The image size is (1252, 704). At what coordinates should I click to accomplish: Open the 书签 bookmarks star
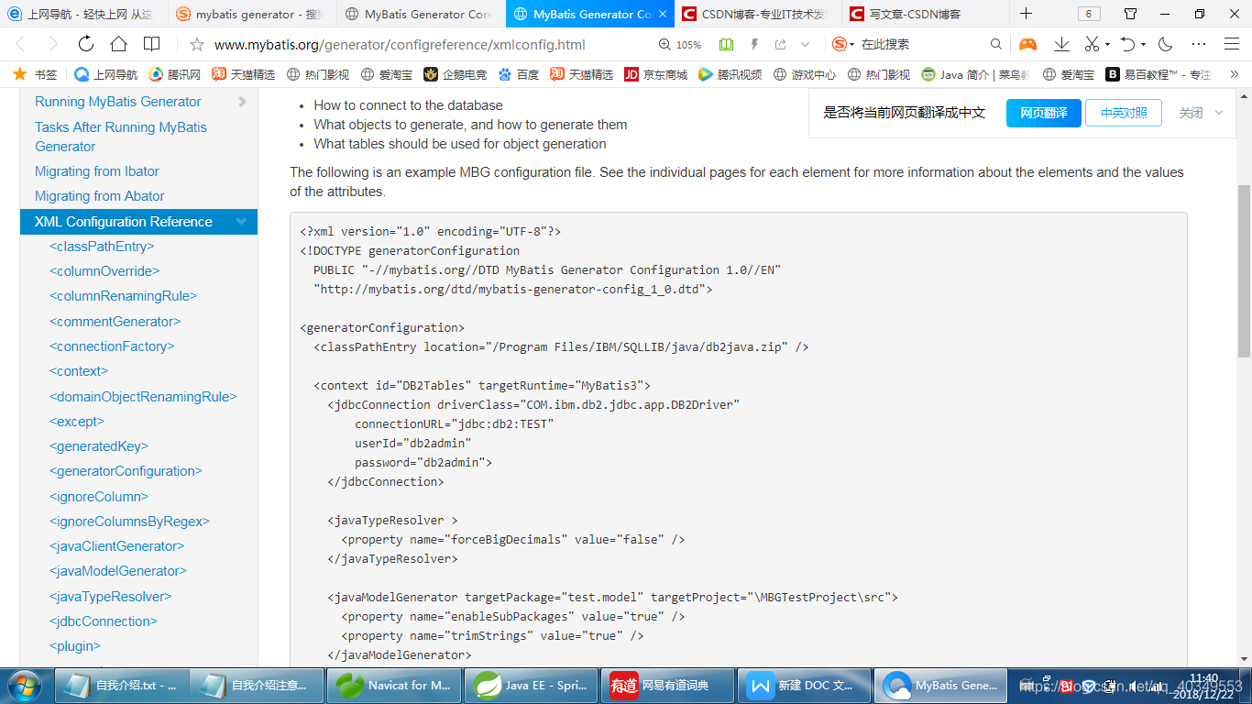36,74
